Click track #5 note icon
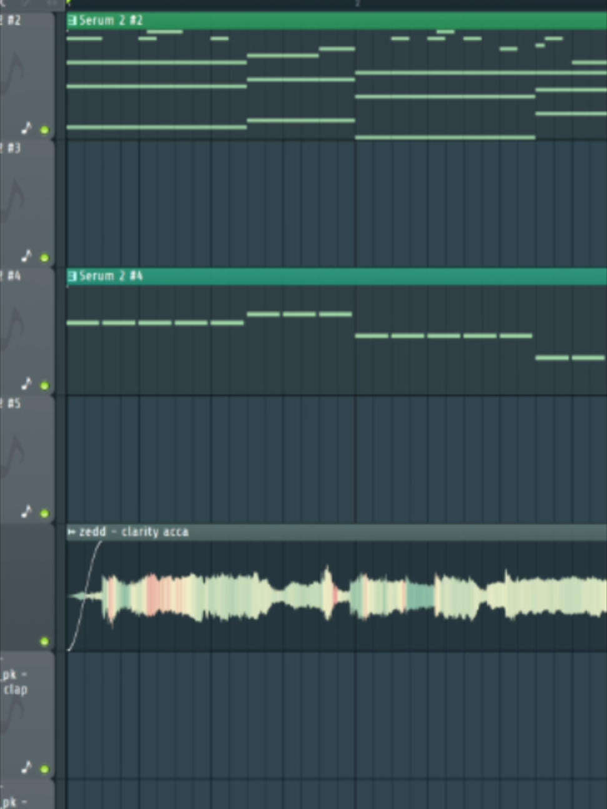 pos(26,511)
